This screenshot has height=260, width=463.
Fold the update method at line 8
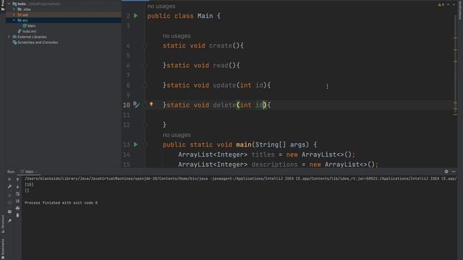(x=145, y=85)
